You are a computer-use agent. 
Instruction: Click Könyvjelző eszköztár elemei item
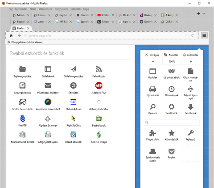[x=25, y=42]
